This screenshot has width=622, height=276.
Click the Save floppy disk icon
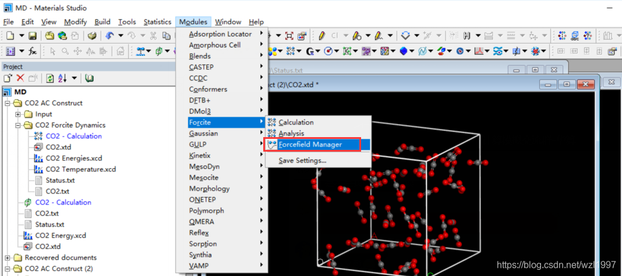33,35
